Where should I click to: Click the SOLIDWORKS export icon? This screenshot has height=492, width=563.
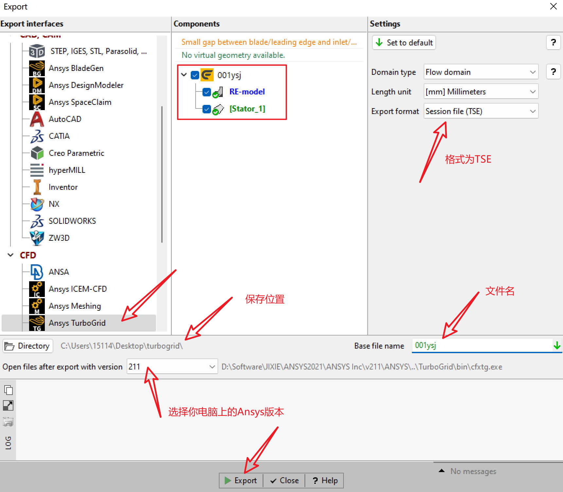(x=37, y=221)
